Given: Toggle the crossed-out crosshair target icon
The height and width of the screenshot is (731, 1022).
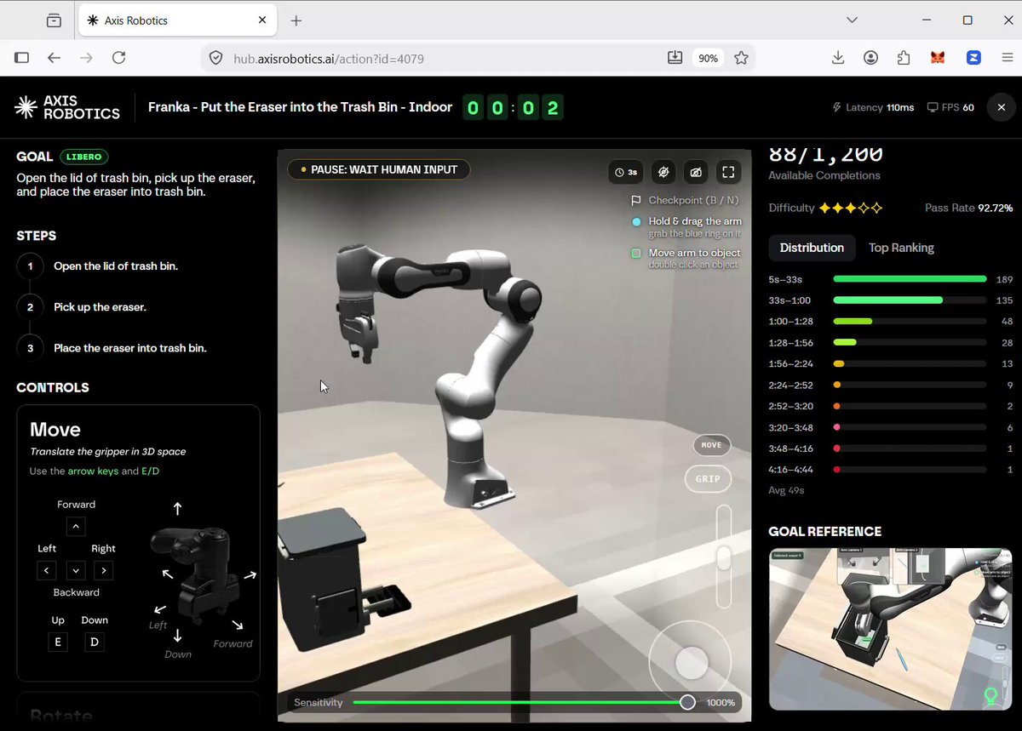Looking at the screenshot, I should point(663,172).
